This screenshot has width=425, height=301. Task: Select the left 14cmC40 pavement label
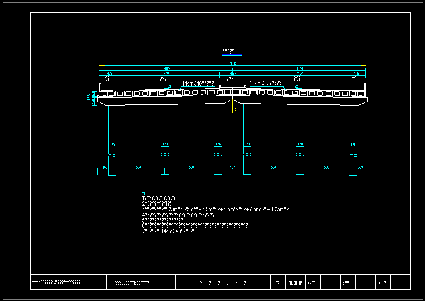click(x=198, y=84)
